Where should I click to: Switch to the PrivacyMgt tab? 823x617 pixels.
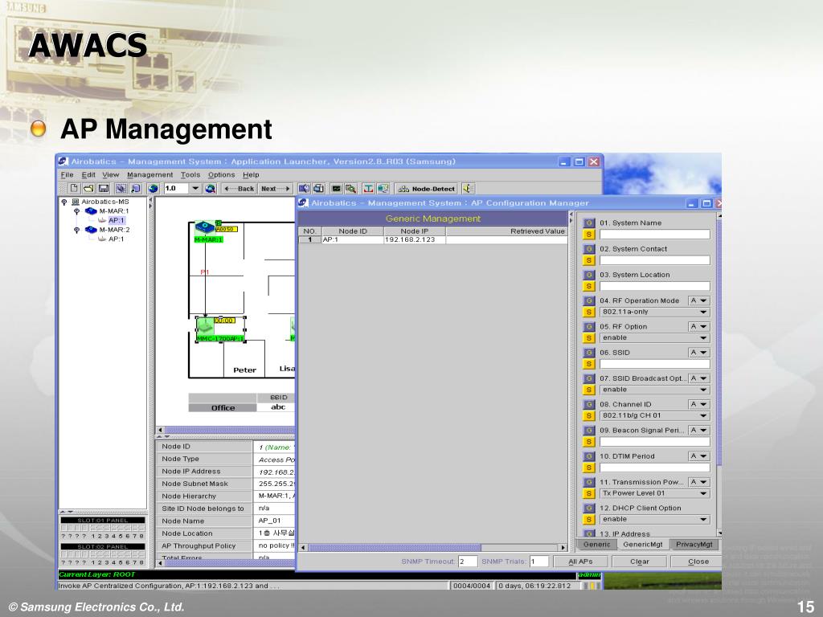coord(694,545)
